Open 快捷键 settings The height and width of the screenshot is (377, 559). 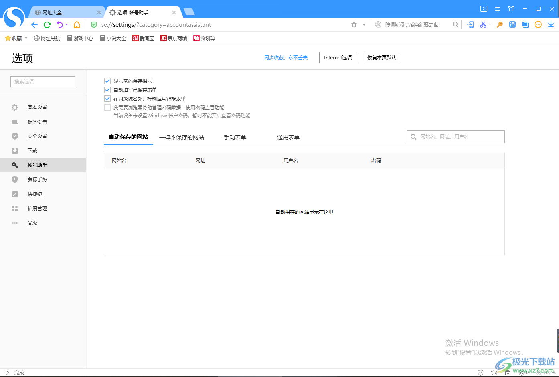pyautogui.click(x=43, y=194)
